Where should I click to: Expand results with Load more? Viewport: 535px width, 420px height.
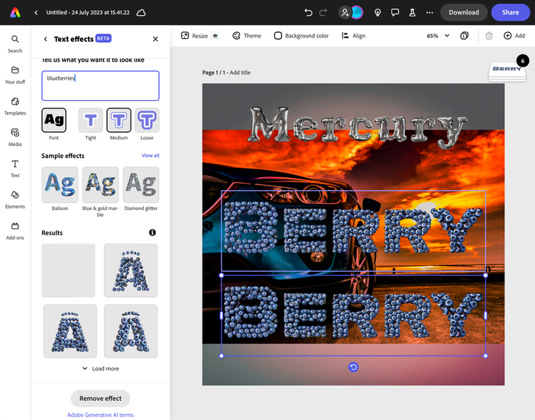[100, 369]
